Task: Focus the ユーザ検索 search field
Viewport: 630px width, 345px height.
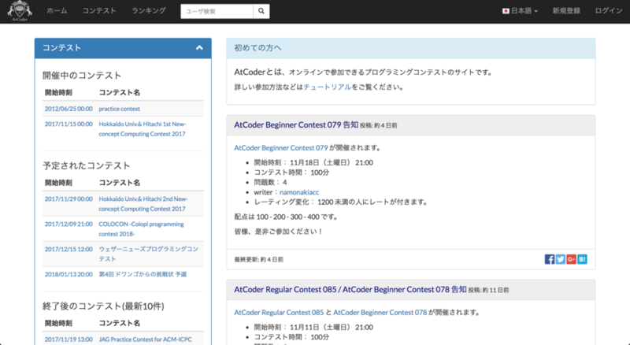Action: [x=217, y=11]
